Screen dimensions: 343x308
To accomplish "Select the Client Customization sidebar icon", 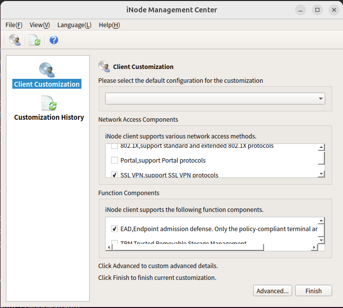I will (x=47, y=70).
